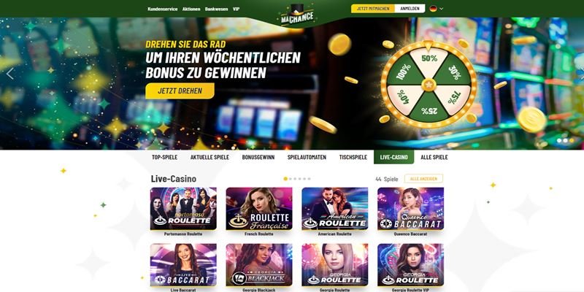This screenshot has height=292, width=584.
Task: Open the Portomaso Roulette game thumbnail
Action: coord(183,209)
